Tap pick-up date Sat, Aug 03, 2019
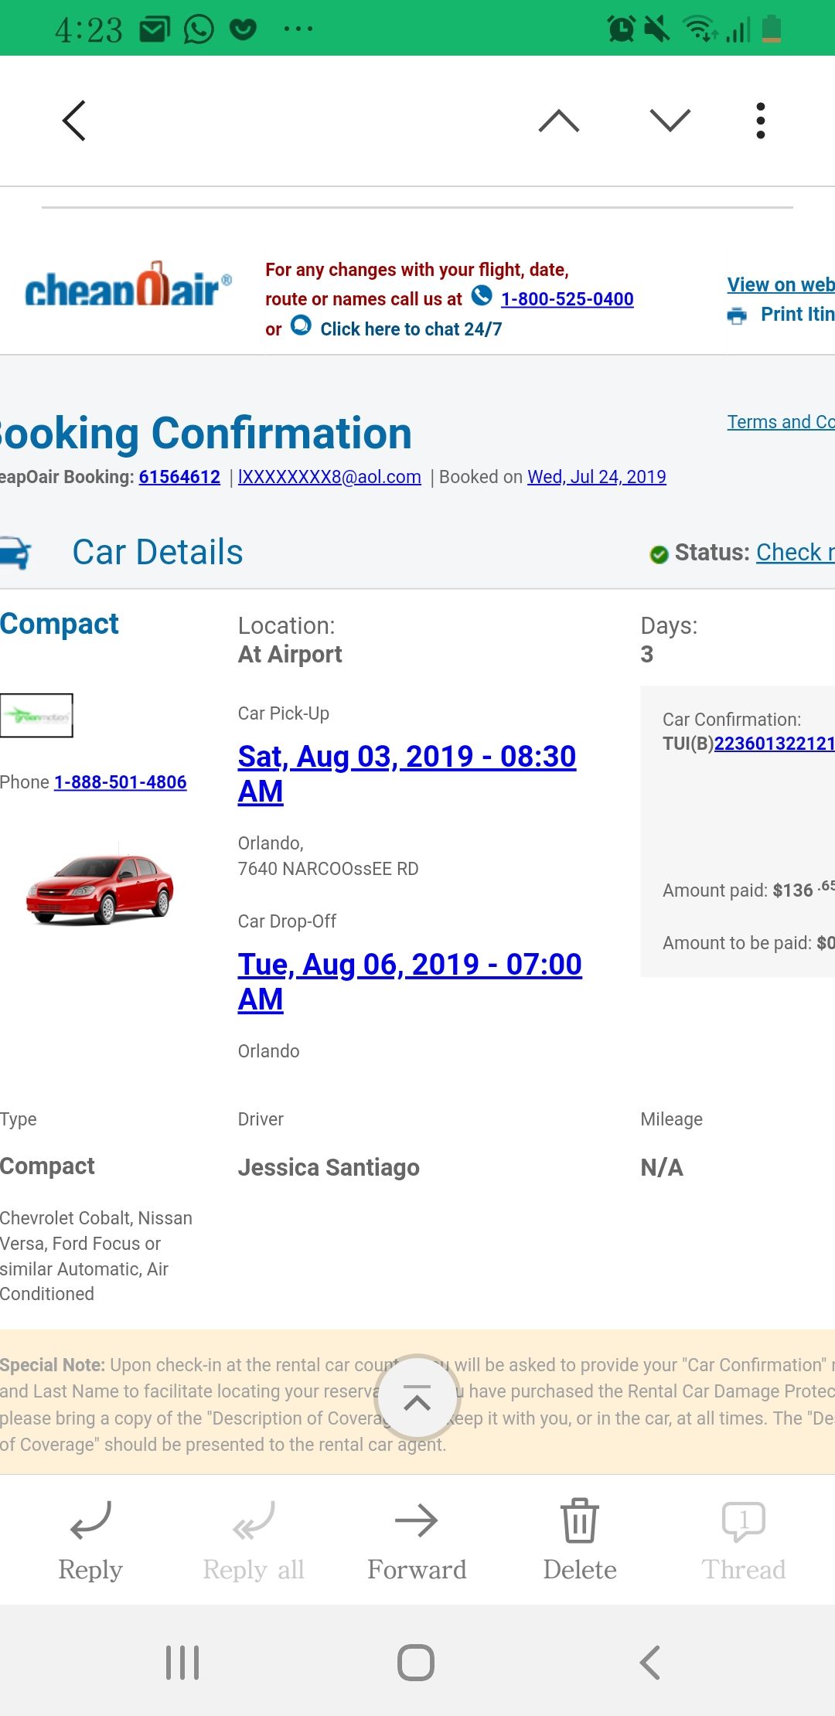Screen dimensions: 835x1716 coord(407,774)
